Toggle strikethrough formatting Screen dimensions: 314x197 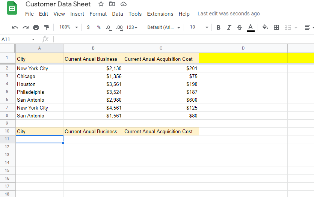(240, 27)
